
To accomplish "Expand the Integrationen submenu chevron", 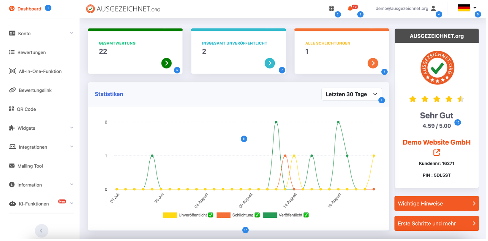I will [x=72, y=147].
